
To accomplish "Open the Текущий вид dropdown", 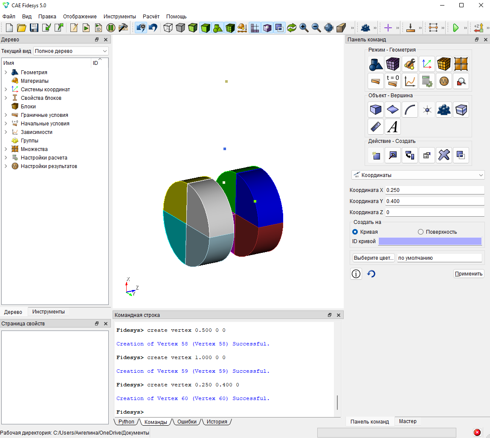I will pos(71,51).
